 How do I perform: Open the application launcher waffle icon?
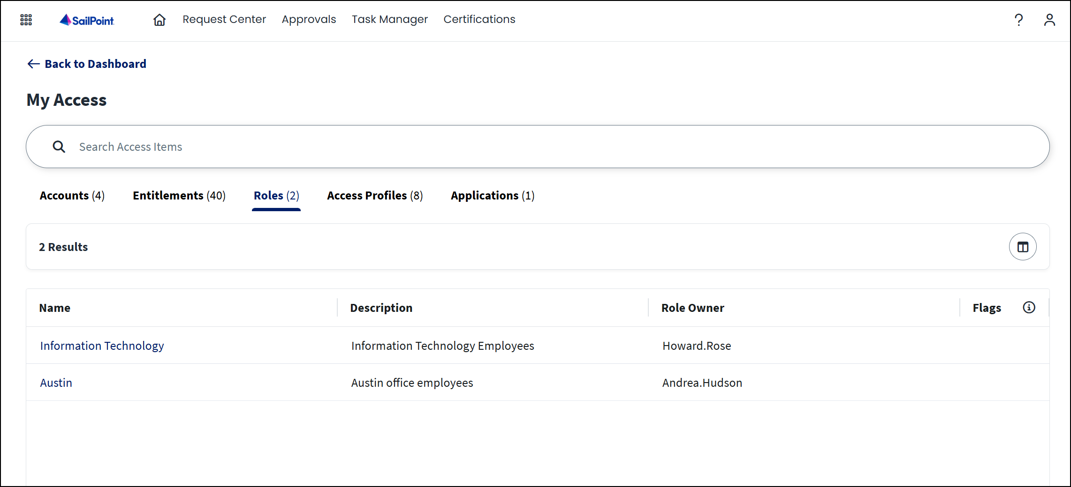coord(26,20)
